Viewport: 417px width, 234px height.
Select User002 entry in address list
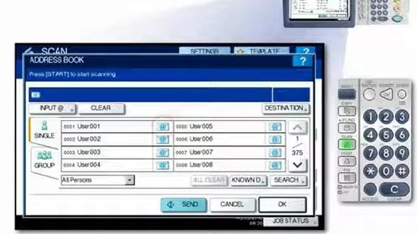pyautogui.click(x=107, y=139)
